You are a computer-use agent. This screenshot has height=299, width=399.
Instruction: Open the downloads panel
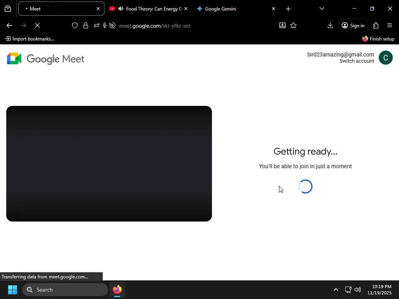coord(330,25)
